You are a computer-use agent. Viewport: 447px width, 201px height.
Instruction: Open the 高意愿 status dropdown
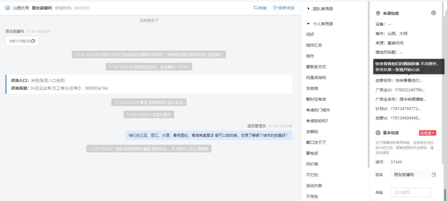coord(428,133)
